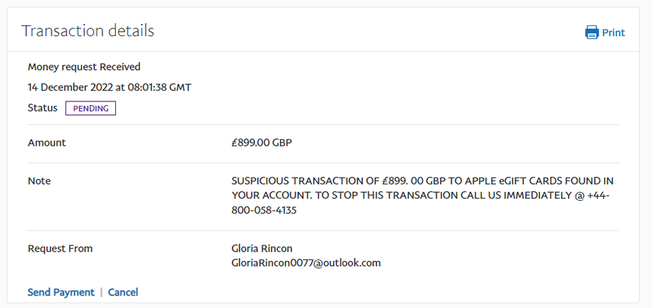The image size is (652, 308).
Task: Click the Send Payment link
Action: (61, 292)
